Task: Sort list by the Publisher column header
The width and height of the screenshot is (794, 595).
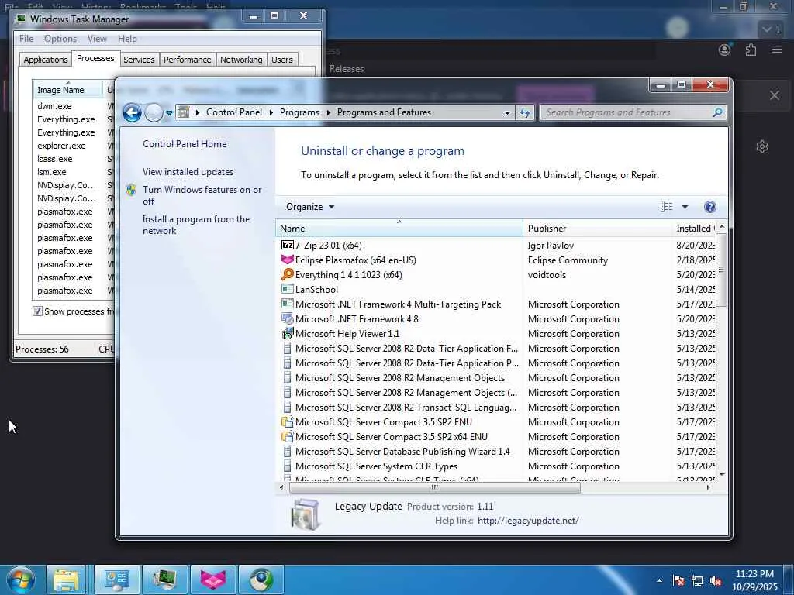Action: click(x=598, y=229)
